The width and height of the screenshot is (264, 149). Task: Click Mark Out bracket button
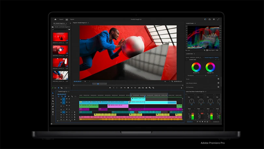pos(117,88)
